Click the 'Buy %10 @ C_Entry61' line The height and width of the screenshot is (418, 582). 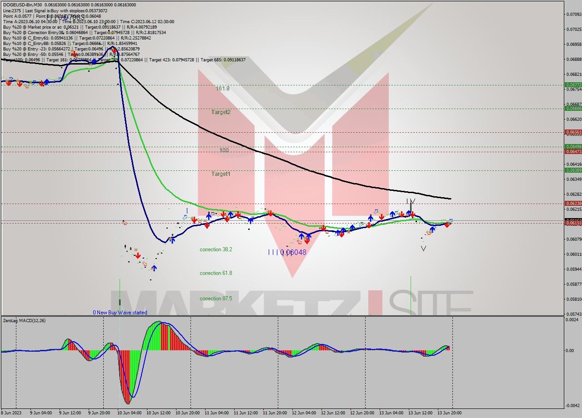pyautogui.click(x=77, y=38)
